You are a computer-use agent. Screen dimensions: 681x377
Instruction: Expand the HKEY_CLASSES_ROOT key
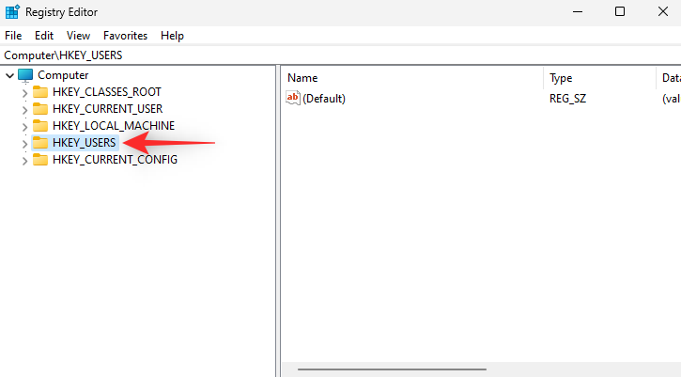click(24, 93)
